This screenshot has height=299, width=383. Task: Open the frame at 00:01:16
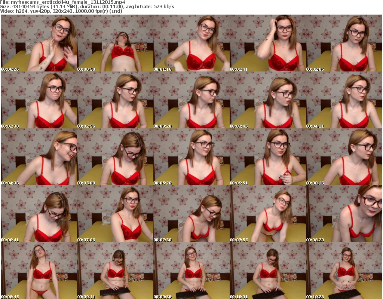191,43
